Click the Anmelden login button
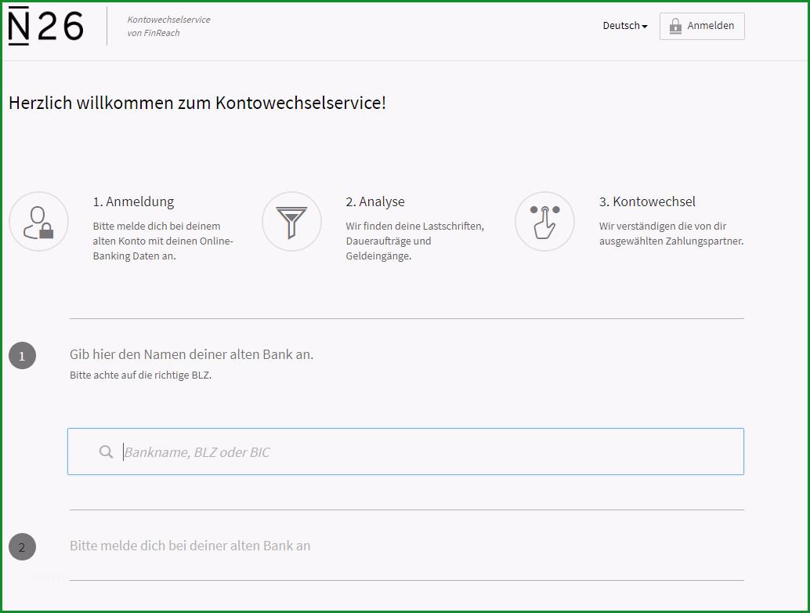This screenshot has height=613, width=810. [702, 26]
